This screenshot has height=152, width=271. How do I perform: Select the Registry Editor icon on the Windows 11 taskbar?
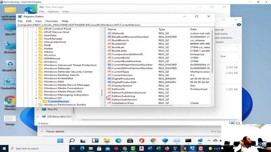point(200,141)
